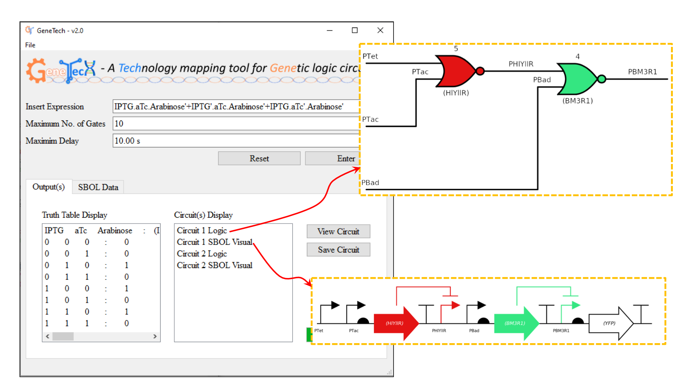Click the GeneTech logo in the banner
The width and height of the screenshot is (694, 383).
tap(61, 71)
